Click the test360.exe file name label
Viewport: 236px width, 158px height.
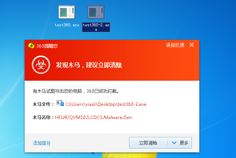tap(67, 25)
